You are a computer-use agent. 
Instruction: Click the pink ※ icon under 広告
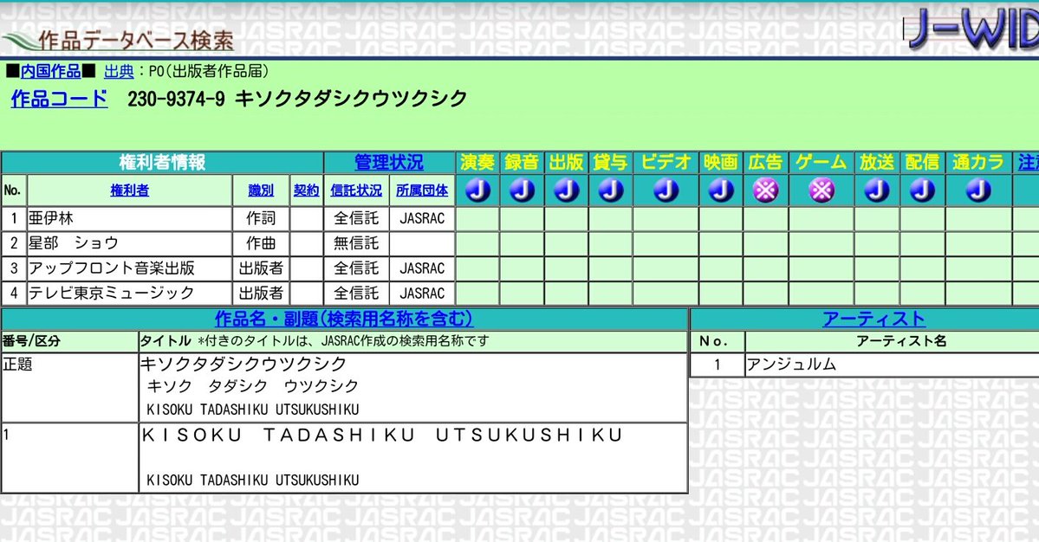click(765, 190)
